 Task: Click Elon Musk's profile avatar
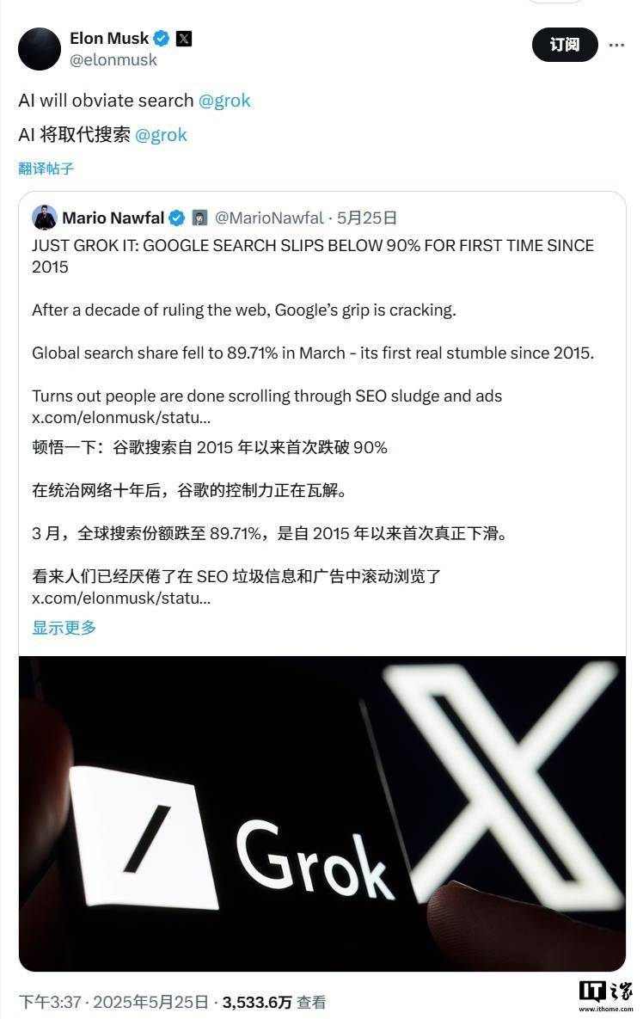[40, 49]
